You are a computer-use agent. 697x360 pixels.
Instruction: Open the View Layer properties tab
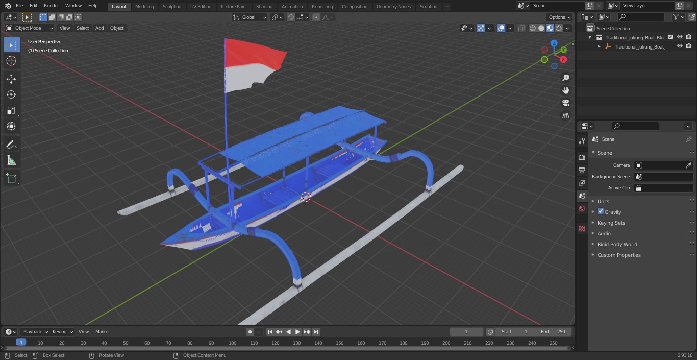[582, 183]
